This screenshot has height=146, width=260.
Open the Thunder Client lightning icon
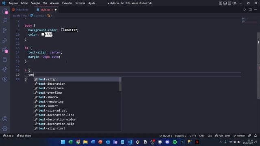coord(5,79)
